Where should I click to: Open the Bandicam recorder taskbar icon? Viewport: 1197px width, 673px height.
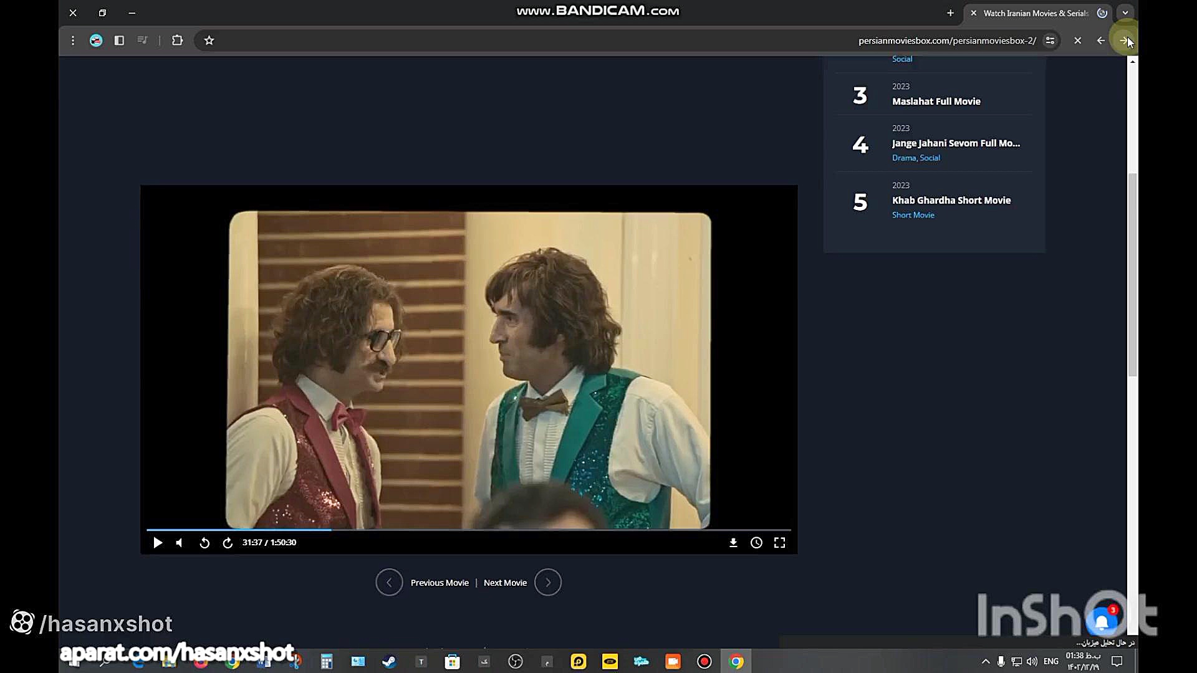704,662
